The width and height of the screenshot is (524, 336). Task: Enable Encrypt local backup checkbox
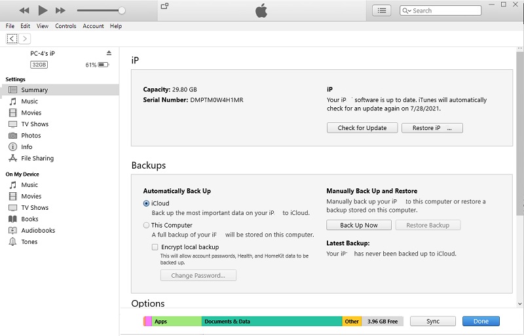coord(155,247)
